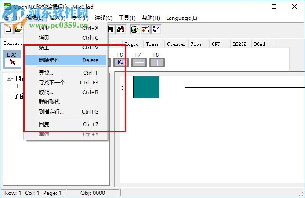Select the teal cursor cell in ladder row 1
Image resolution: width=305 pixels, height=198 pixels.
(x=146, y=87)
